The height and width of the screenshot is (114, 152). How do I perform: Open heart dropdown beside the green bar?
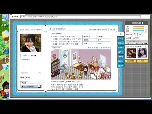[146, 29]
